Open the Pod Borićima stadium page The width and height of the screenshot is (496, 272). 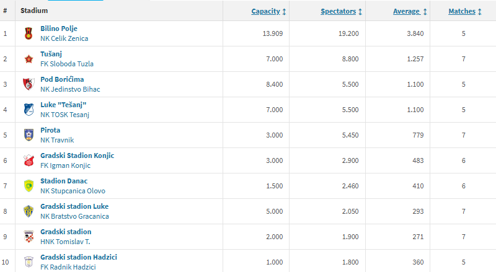pyautogui.click(x=62, y=79)
